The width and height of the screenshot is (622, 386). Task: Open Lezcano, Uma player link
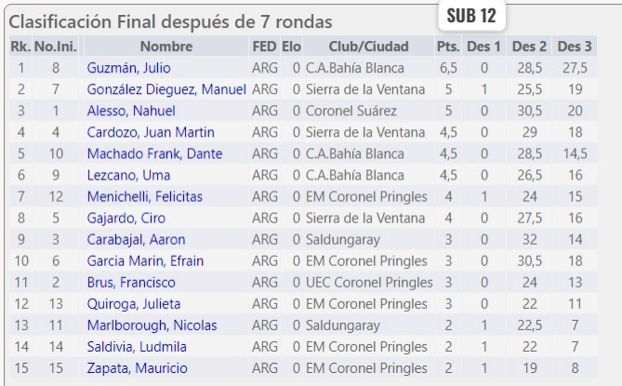pyautogui.click(x=128, y=175)
